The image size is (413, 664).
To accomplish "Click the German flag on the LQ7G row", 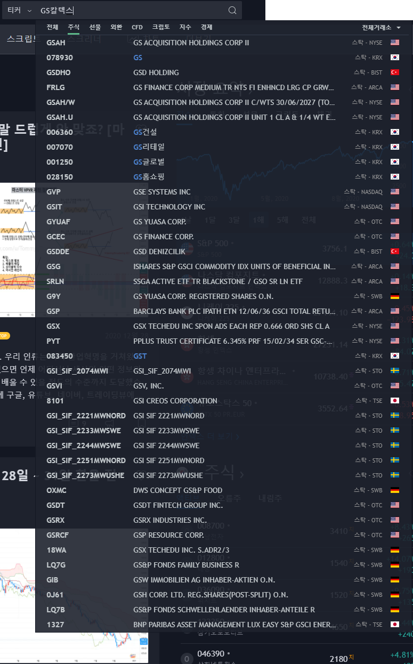I will tap(395, 565).
